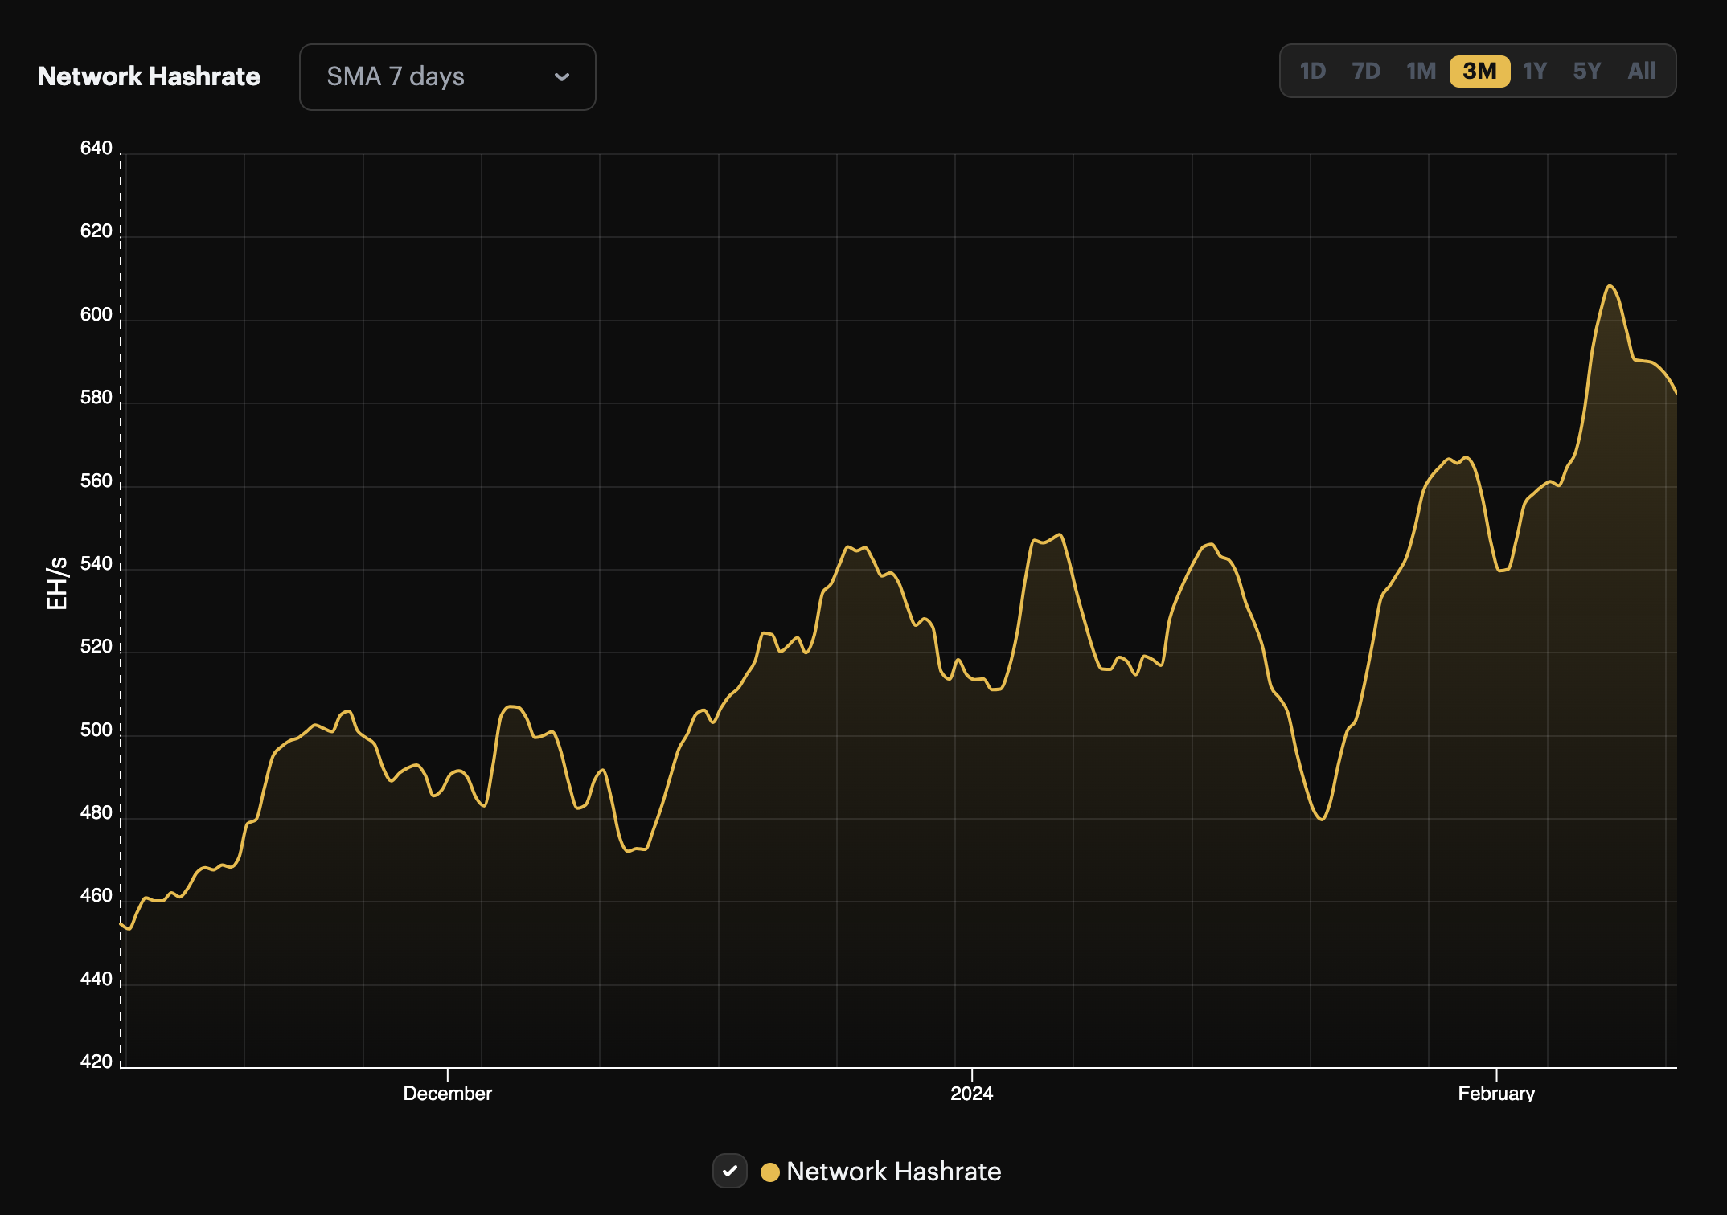Click the February axis label
This screenshot has height=1215, width=1727.
(x=1497, y=1093)
